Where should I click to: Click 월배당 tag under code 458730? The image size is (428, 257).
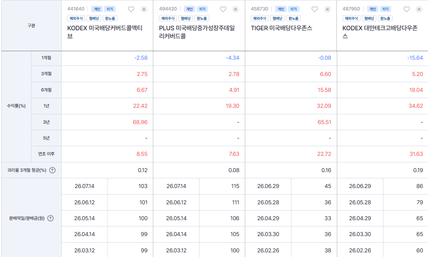(277, 18)
